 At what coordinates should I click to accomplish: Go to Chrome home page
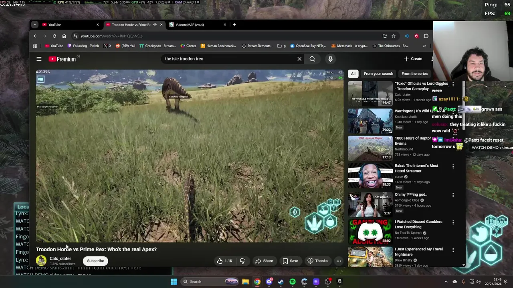[64, 36]
